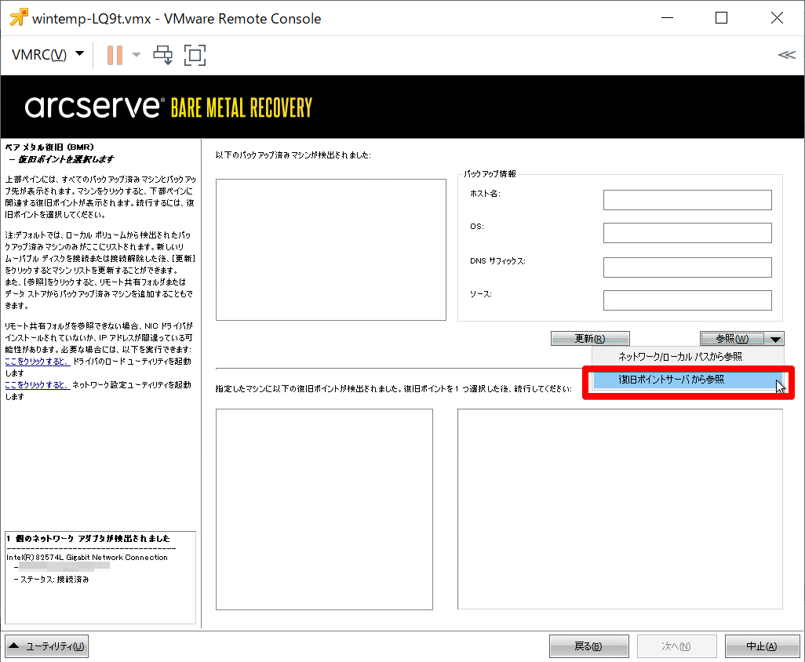805x662 pixels.
Task: Click the DNS サフィックス input field
Action: pos(687,267)
